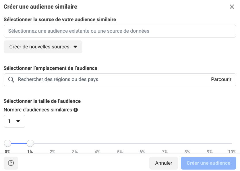Viewport: 240px width, 171px height.
Task: Close the Créer une audience similaire dialog
Action: coord(232,7)
